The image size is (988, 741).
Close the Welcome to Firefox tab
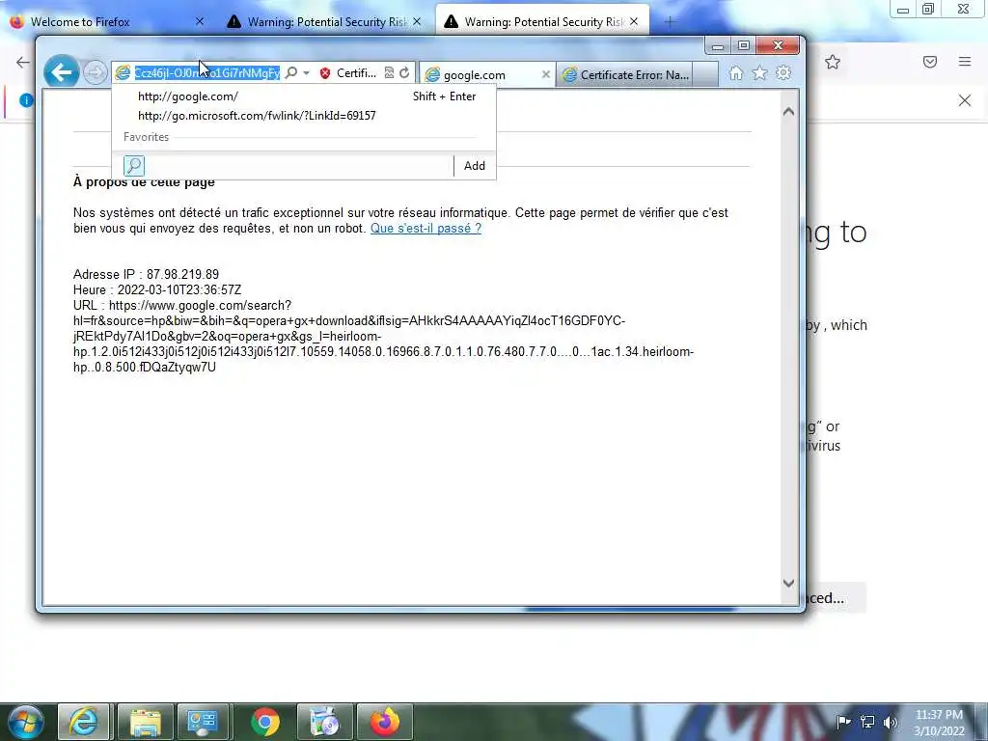[199, 21]
